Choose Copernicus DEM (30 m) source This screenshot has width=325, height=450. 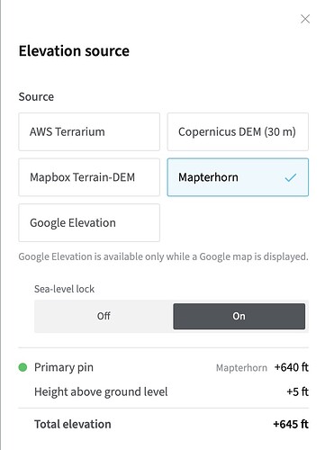238,131
